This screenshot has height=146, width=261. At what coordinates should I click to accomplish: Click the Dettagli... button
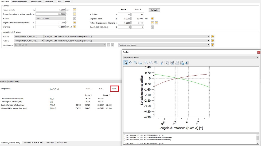click(x=154, y=10)
